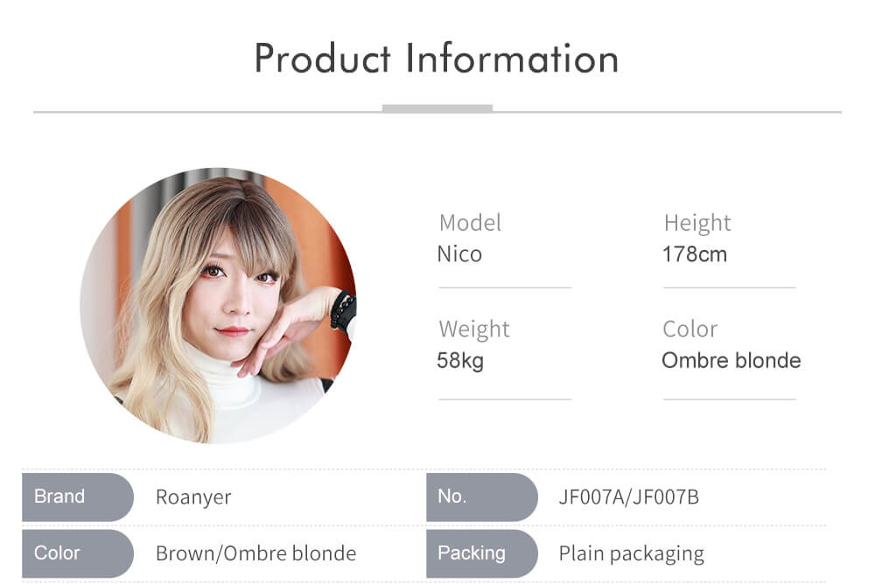Select the No. label pill
This screenshot has width=875, height=584.
pos(482,497)
